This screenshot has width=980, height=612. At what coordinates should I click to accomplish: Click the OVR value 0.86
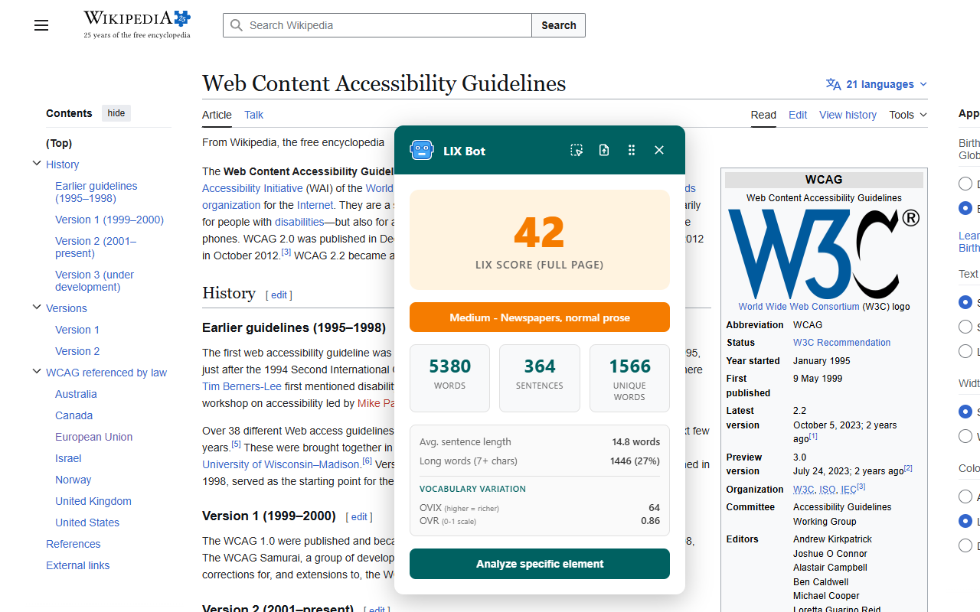[650, 521]
